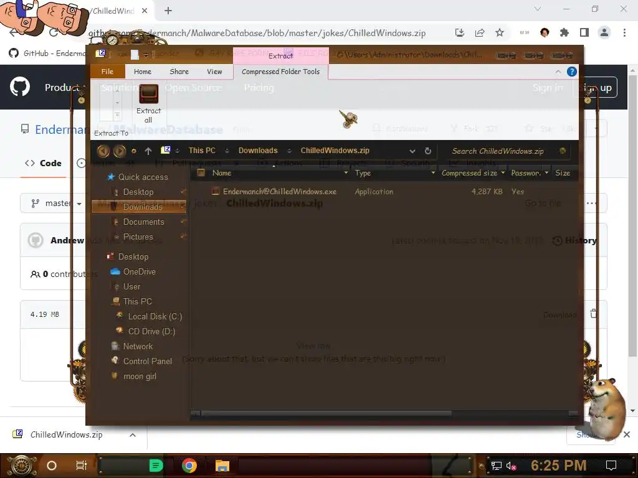Toggle Chrome side panel icon
The height and width of the screenshot is (478, 638).
pyautogui.click(x=584, y=32)
